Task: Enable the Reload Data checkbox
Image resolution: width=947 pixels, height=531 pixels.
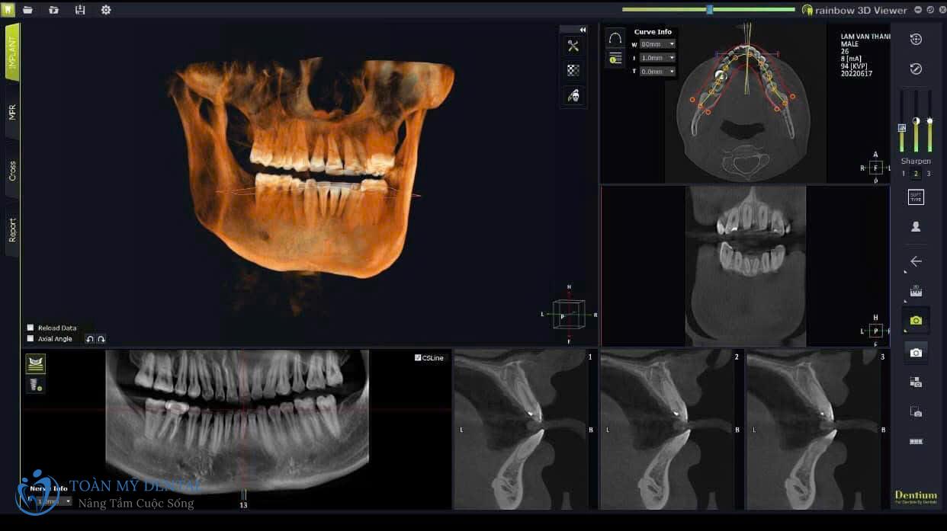Action: click(x=30, y=328)
